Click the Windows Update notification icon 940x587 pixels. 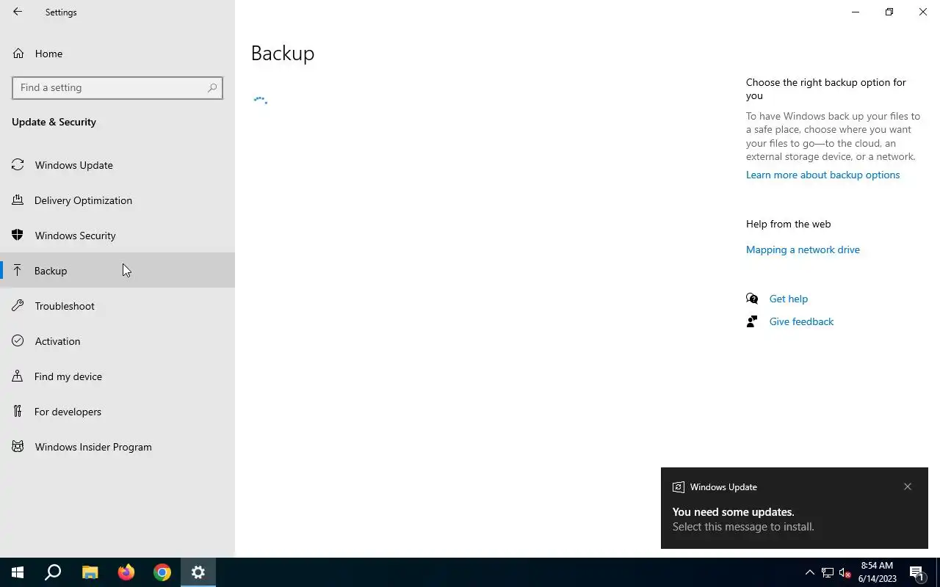(x=679, y=487)
